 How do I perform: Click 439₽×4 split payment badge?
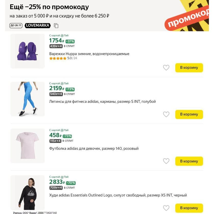pyautogui.click(x=56, y=46)
